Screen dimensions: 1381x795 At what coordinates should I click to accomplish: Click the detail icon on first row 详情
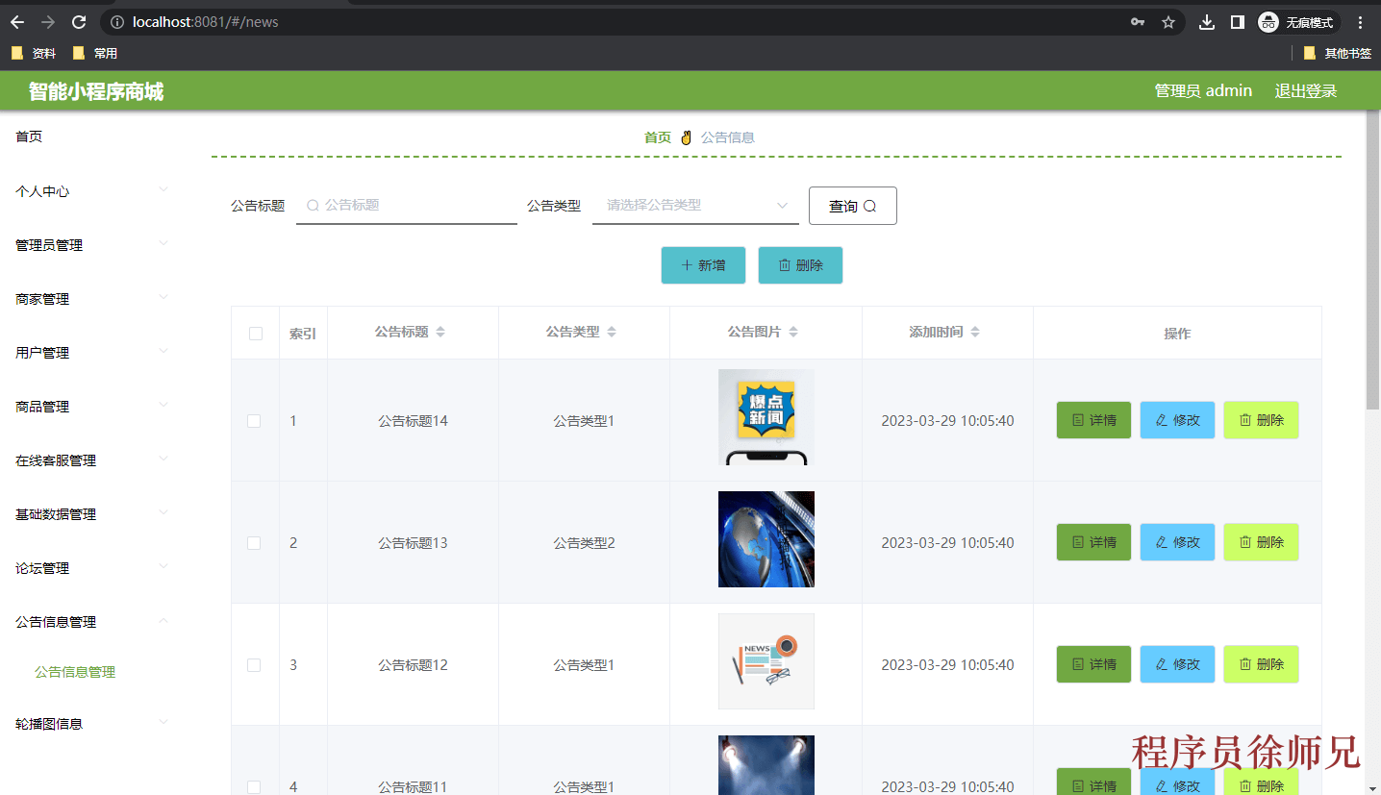click(1078, 420)
